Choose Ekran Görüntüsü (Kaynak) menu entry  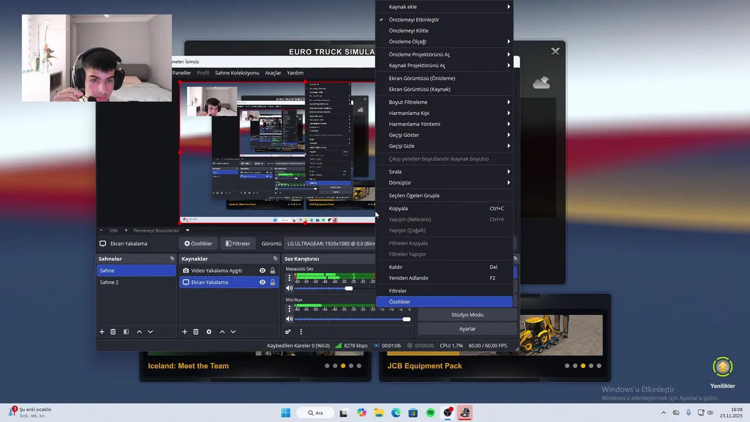click(x=445, y=89)
